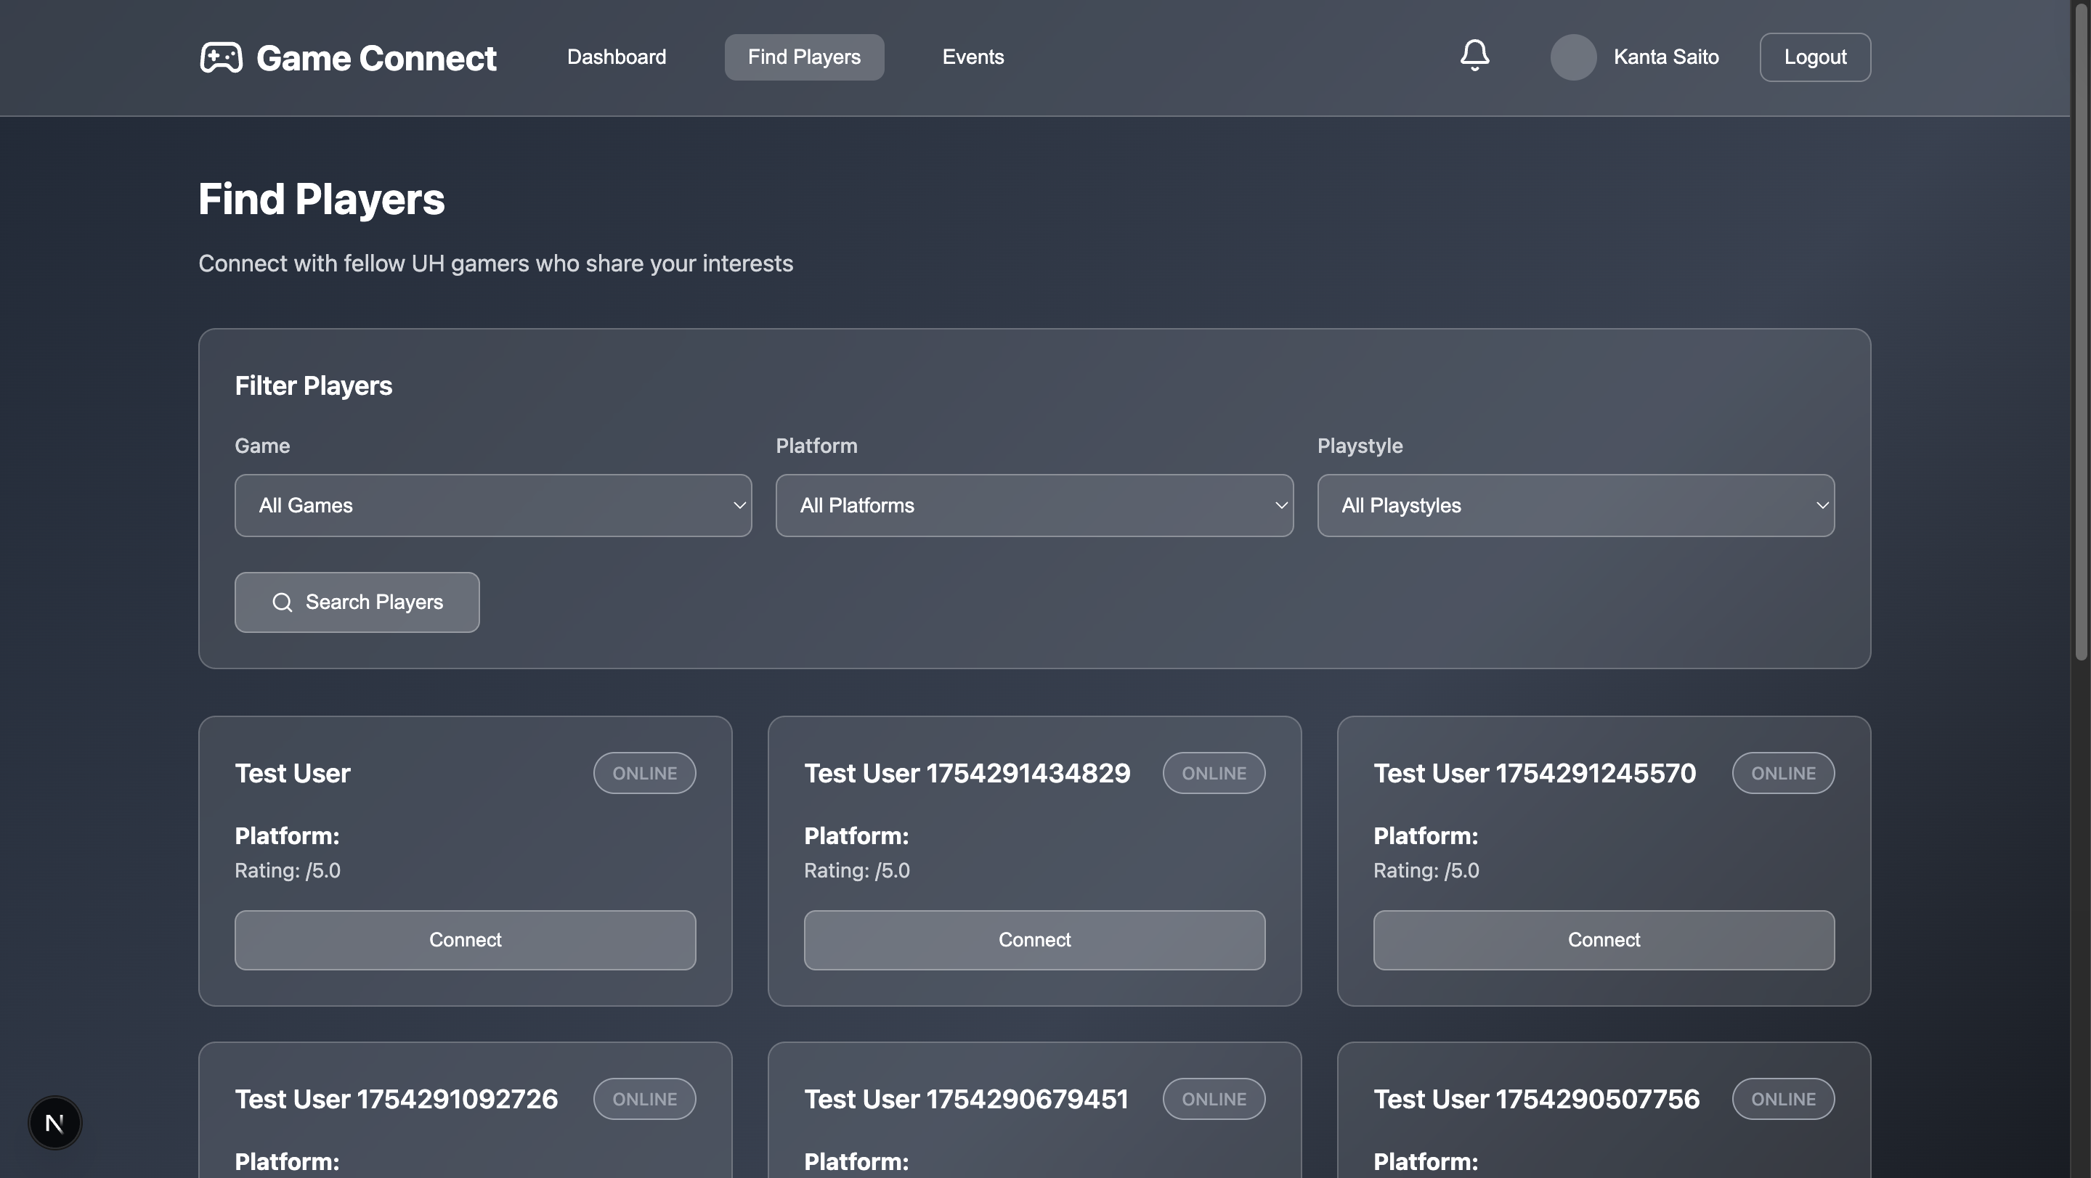2091x1178 pixels.
Task: Go to the Dashboard nav item
Action: pos(616,57)
